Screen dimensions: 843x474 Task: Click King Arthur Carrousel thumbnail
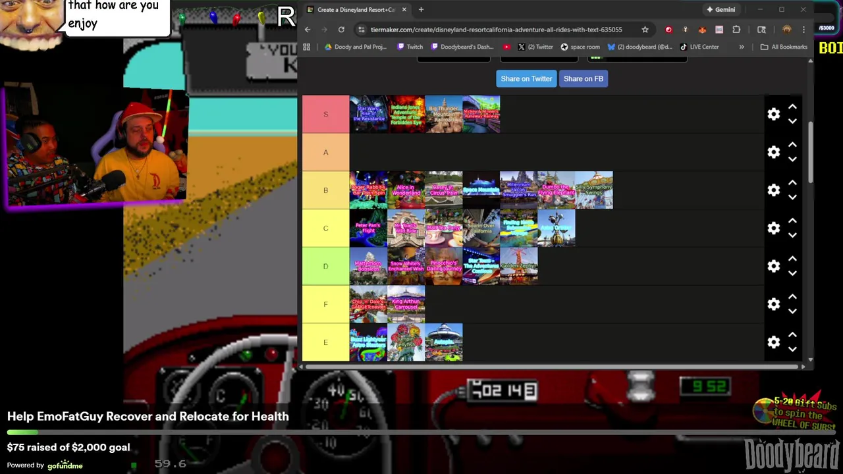(x=406, y=304)
